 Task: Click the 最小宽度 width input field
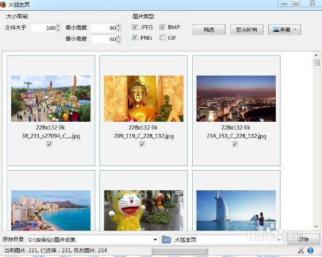(104, 28)
